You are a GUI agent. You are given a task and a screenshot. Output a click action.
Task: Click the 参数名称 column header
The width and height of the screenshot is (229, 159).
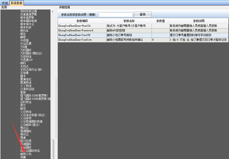coord(129,21)
